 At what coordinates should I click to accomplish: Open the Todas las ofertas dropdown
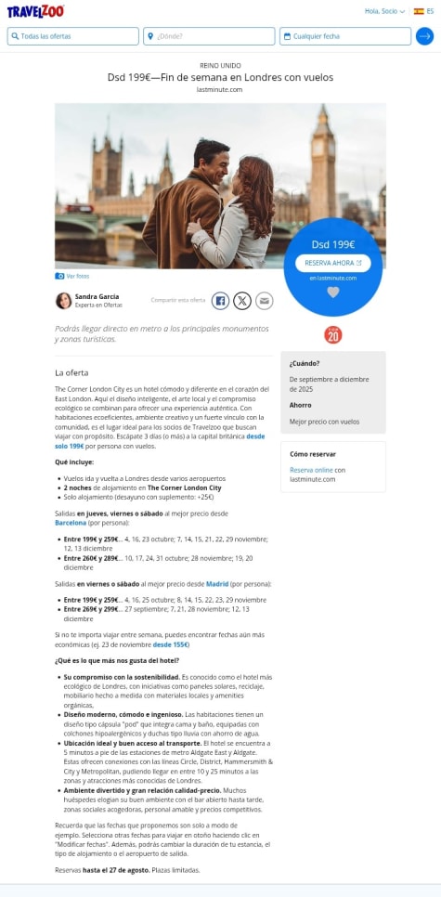[x=72, y=36]
